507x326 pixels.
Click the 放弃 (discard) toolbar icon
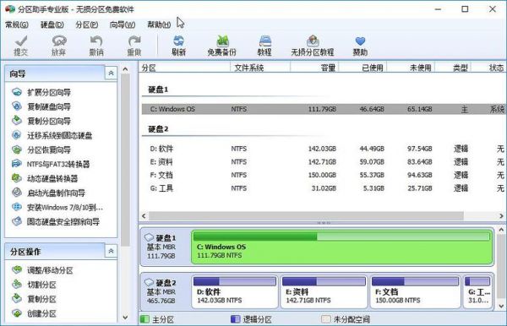59,46
